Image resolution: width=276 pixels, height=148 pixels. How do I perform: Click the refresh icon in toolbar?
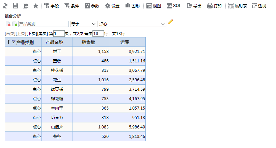click(5, 6)
